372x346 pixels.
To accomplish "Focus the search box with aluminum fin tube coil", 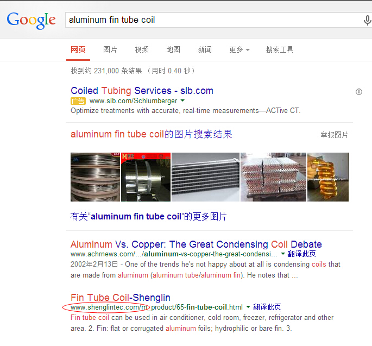I will tap(213, 20).
